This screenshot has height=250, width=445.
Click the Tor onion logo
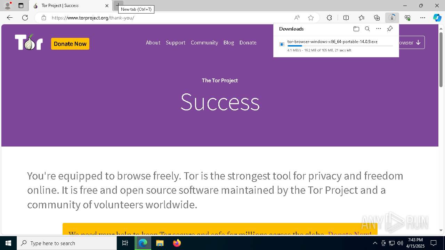pos(29,42)
